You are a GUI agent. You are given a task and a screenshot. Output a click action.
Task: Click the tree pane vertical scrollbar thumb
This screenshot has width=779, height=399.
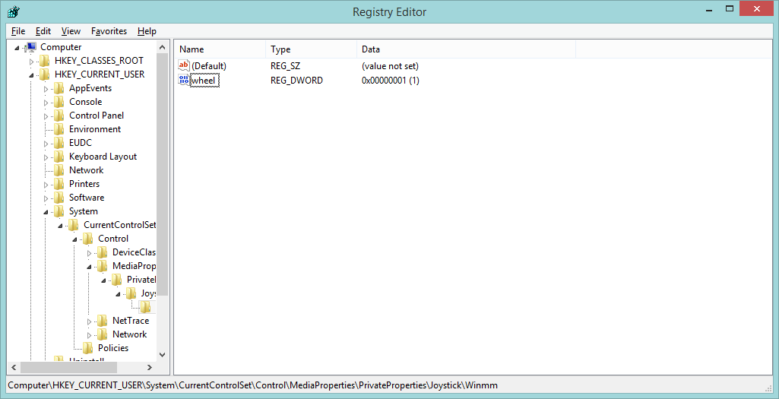click(x=162, y=174)
